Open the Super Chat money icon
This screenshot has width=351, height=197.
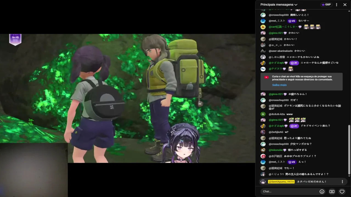332,192
